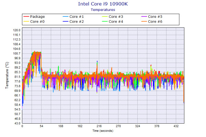
Task: Click the Temperature (°C) axis label
Action: pos(7,75)
